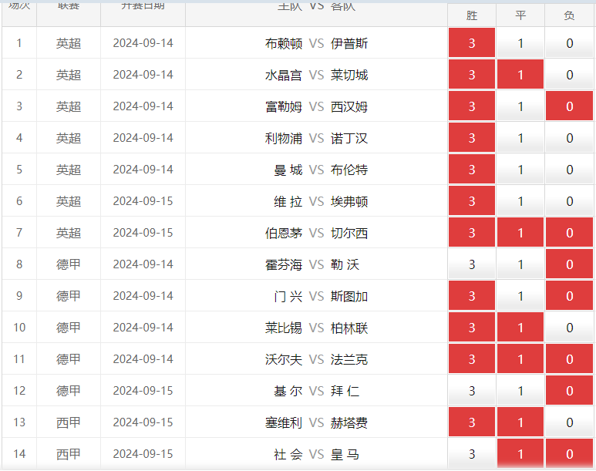Screen dimensions: 596x471
Task: Click match text 伯恩茅 VS 切尔西
Action: click(316, 233)
